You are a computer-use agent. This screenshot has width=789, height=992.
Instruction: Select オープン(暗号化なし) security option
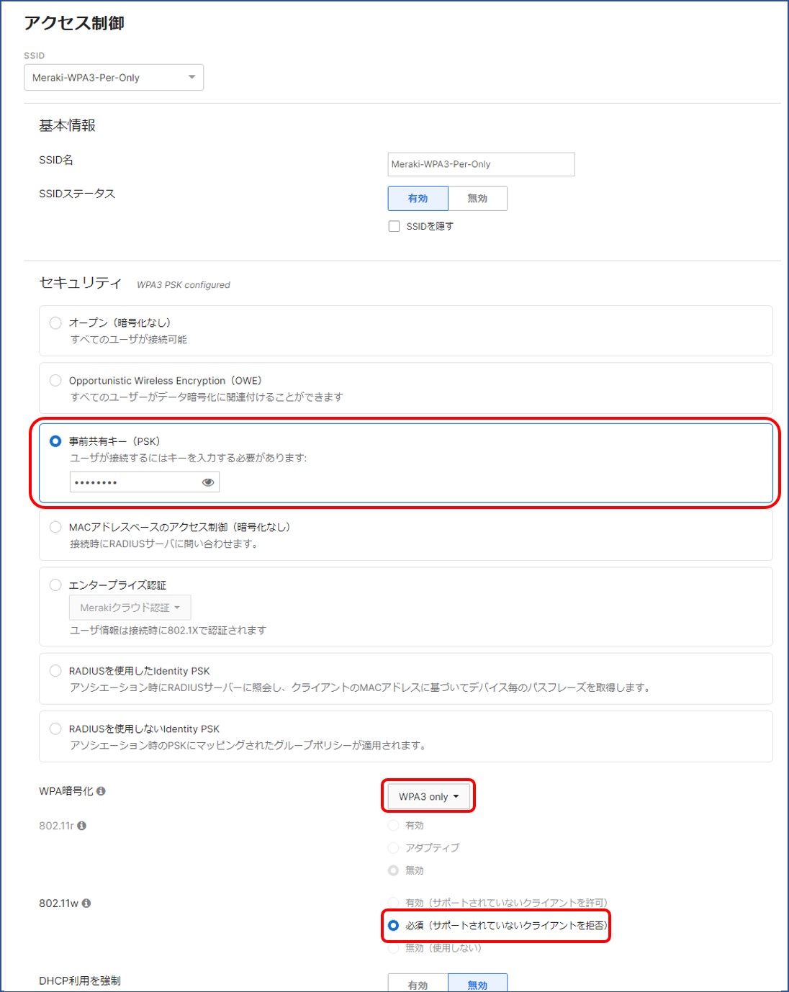(x=55, y=323)
